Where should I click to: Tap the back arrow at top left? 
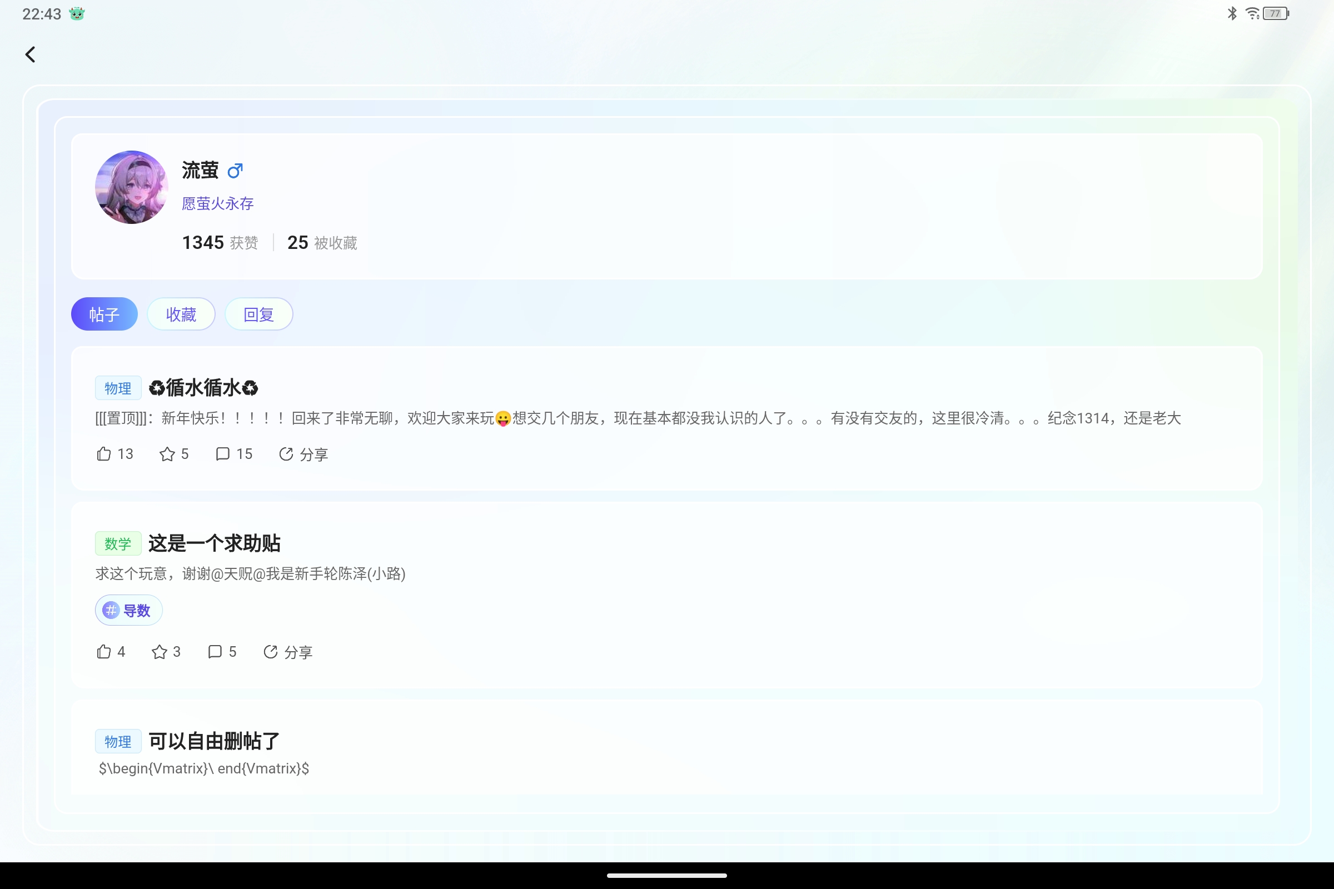point(30,54)
